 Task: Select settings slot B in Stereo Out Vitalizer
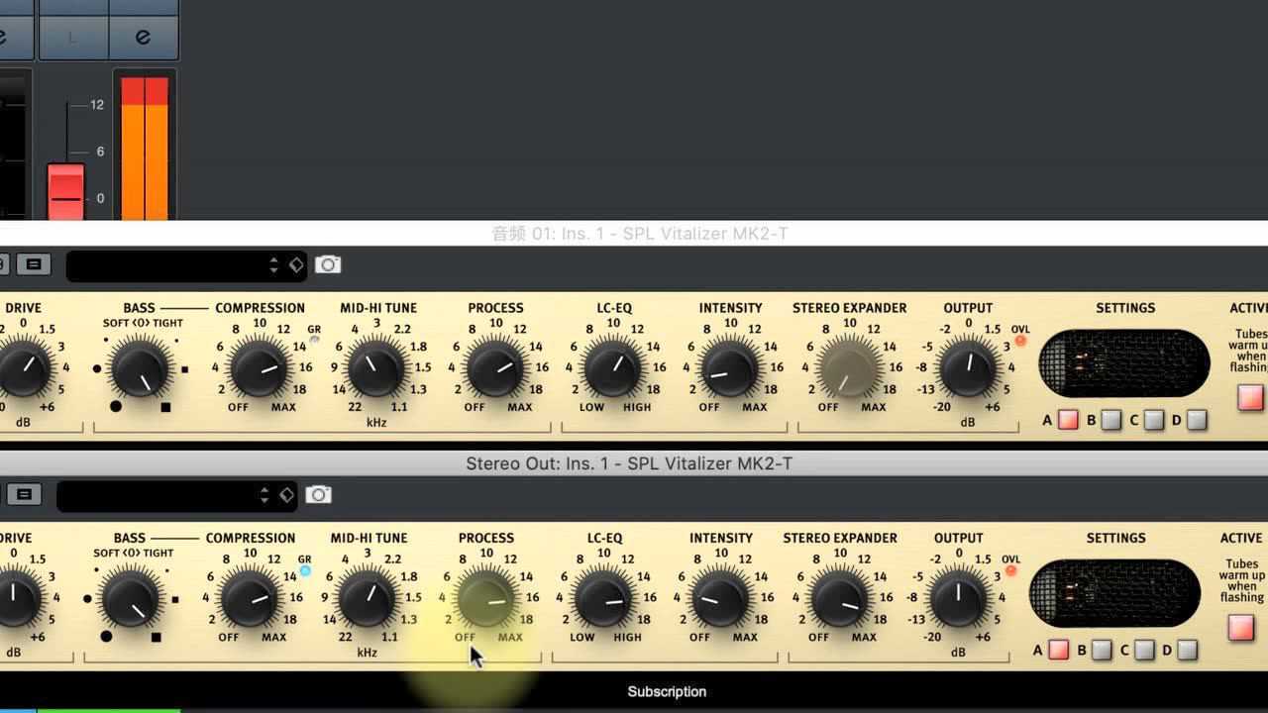(x=1102, y=650)
